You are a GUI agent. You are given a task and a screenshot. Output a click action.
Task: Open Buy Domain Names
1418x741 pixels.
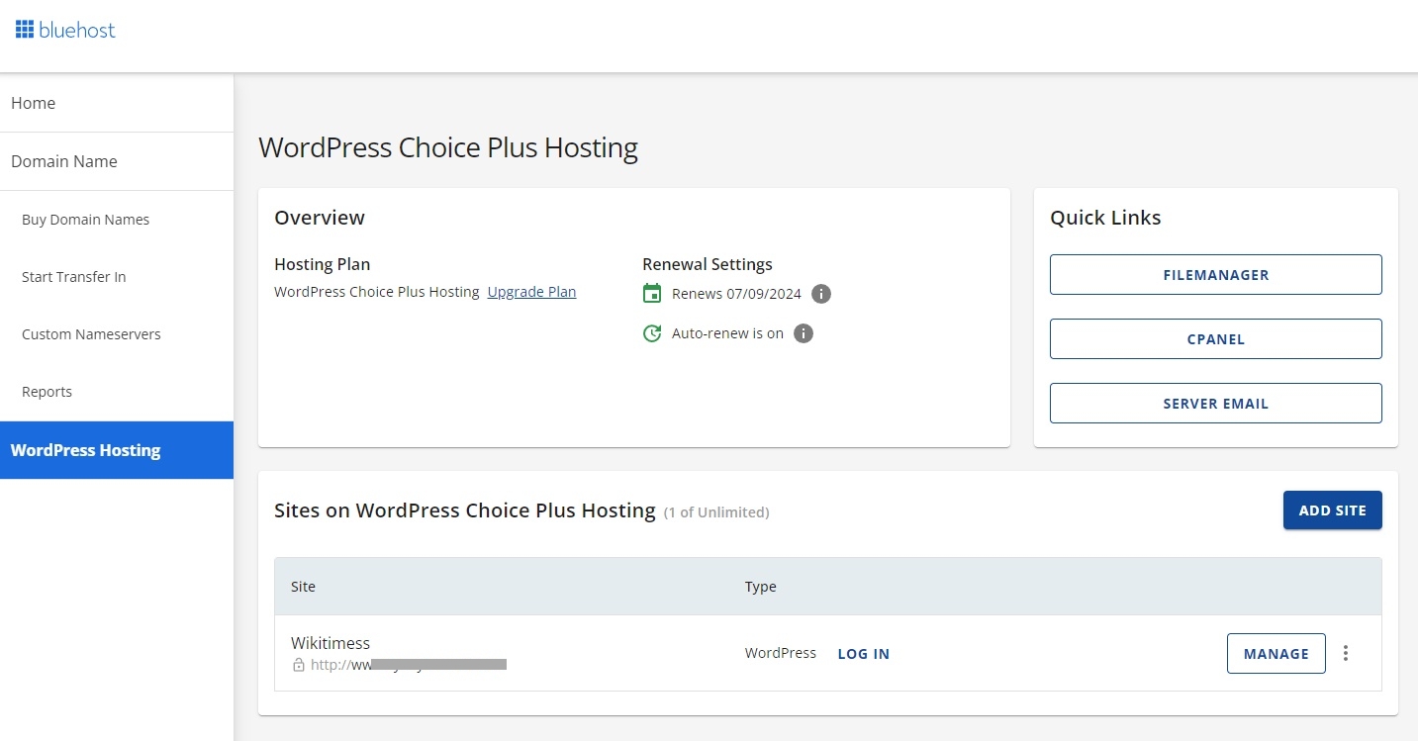click(x=117, y=220)
